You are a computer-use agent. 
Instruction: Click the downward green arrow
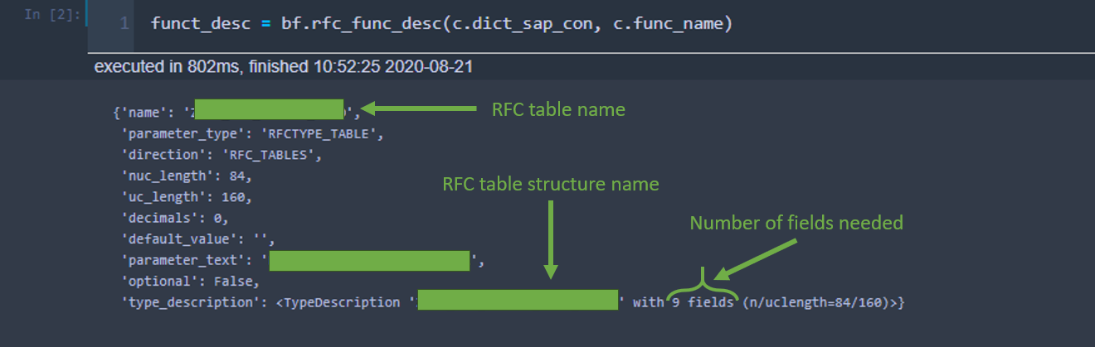(550, 240)
